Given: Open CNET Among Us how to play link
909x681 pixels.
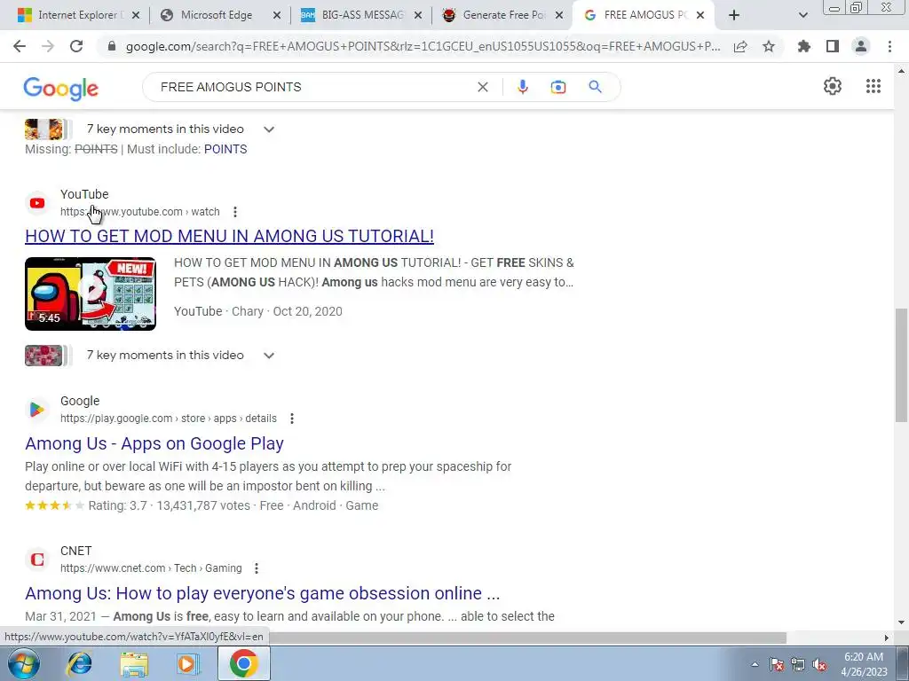Looking at the screenshot, I should click(x=262, y=593).
